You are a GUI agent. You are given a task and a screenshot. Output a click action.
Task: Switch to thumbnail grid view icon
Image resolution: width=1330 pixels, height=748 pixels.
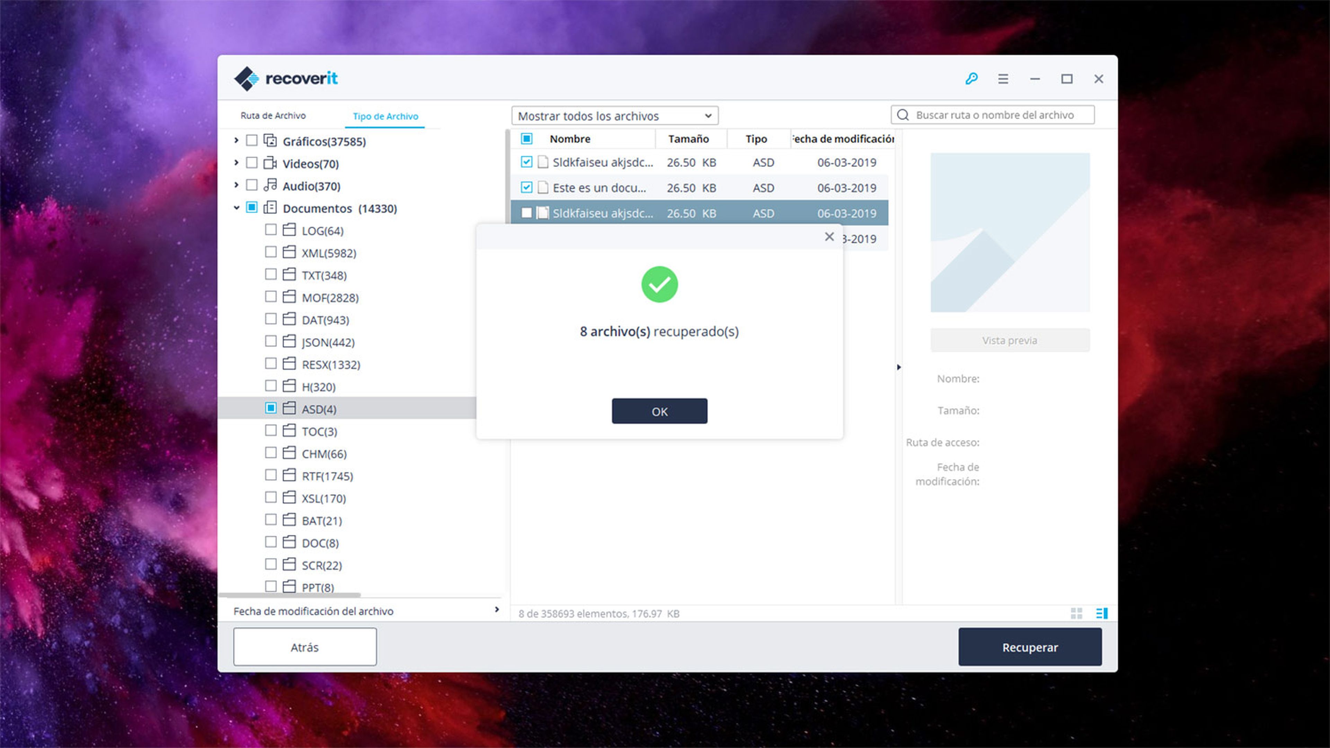[x=1076, y=613]
